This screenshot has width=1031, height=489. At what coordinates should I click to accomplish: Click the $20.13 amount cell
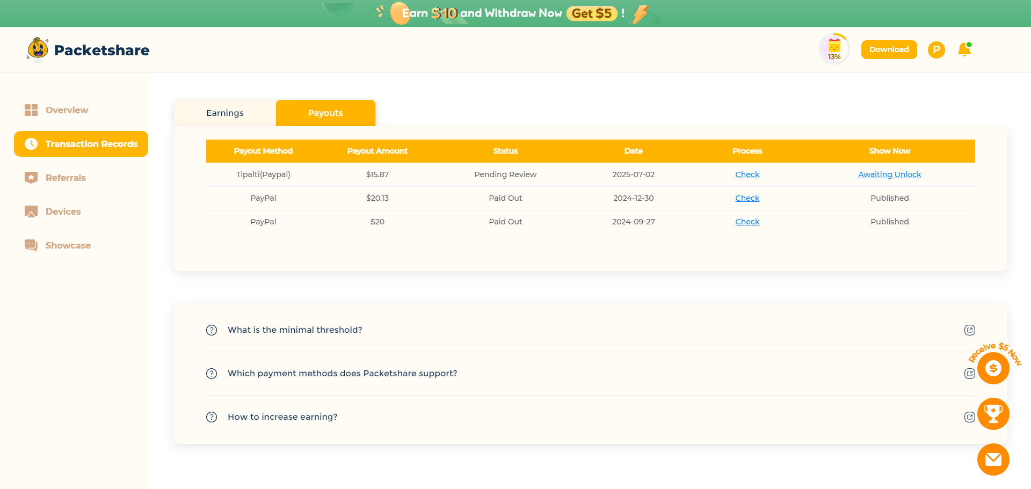[x=377, y=198]
